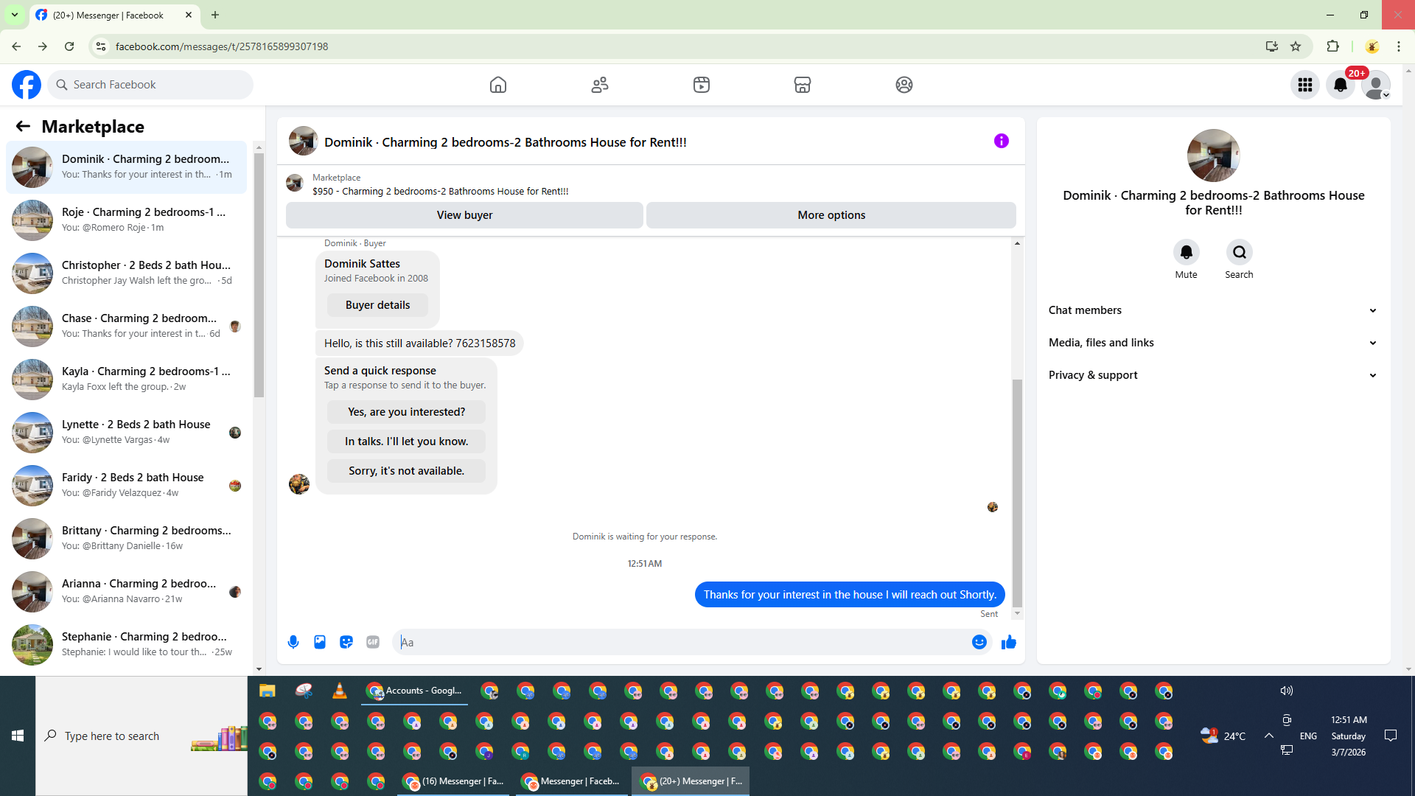
Task: Open the notifications bell
Action: coord(1340,85)
